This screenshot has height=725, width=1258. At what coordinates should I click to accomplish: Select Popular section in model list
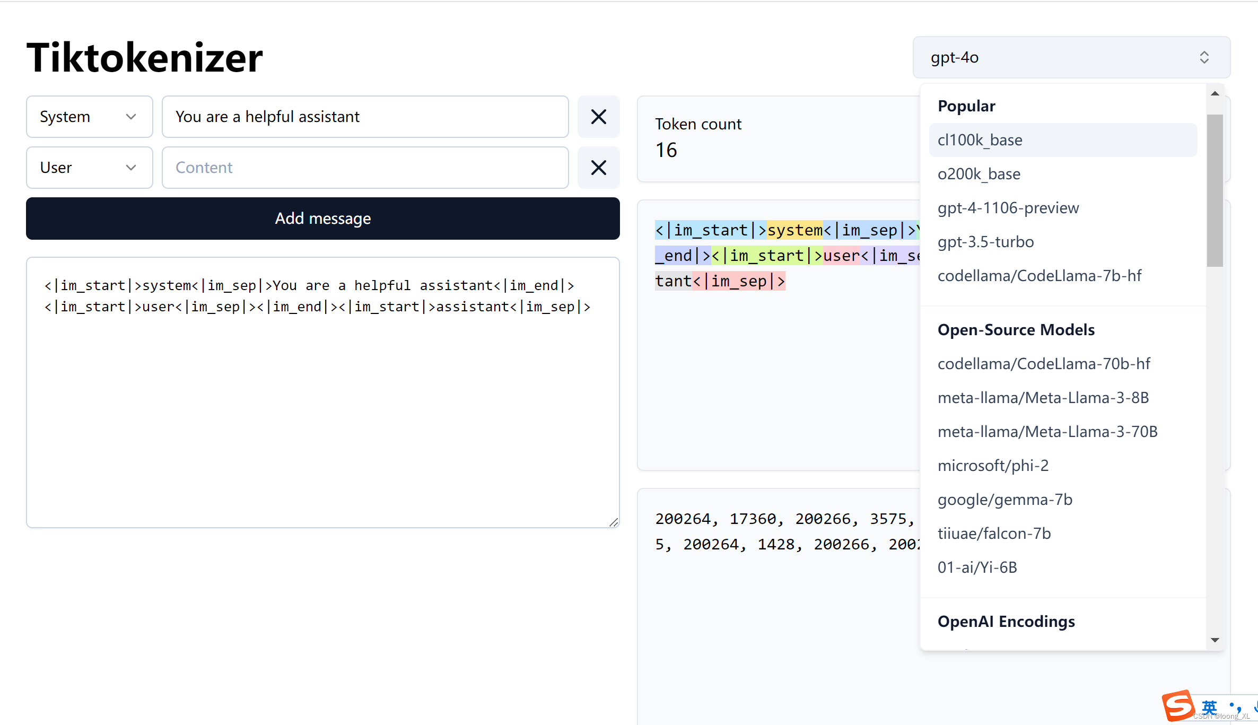pyautogui.click(x=964, y=104)
